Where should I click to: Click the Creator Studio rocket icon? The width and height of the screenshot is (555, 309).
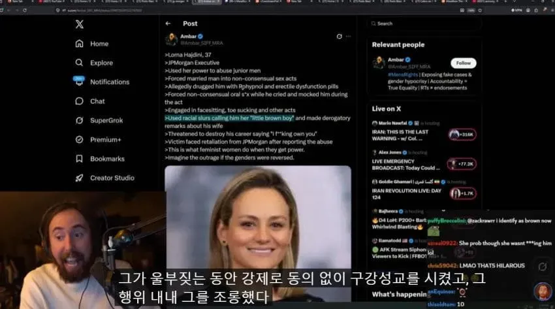79,178
